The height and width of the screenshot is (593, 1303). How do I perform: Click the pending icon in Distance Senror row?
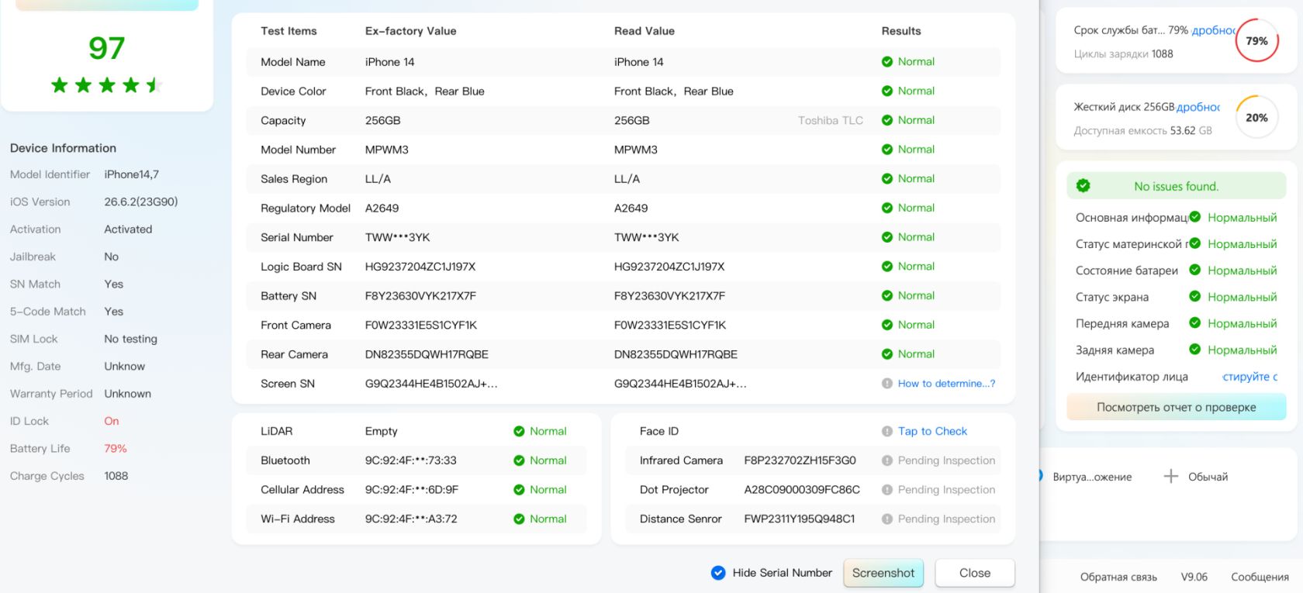tap(887, 519)
